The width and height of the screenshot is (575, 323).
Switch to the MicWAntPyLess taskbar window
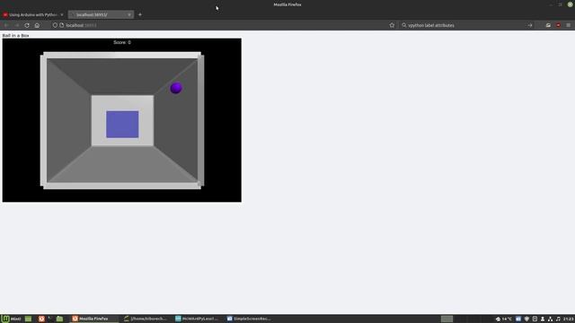coord(198,319)
